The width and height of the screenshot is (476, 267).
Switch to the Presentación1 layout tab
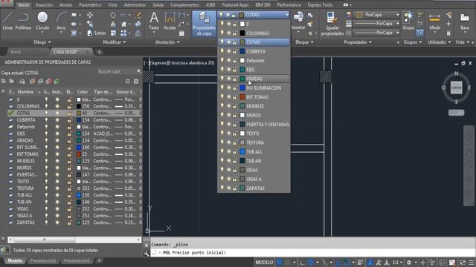(43, 260)
